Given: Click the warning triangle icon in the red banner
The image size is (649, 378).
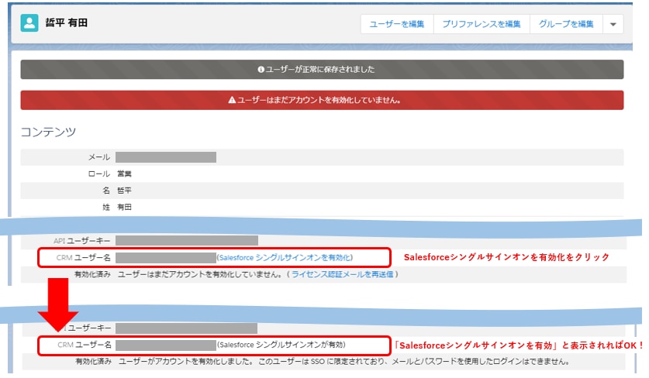Looking at the screenshot, I should tap(232, 100).
